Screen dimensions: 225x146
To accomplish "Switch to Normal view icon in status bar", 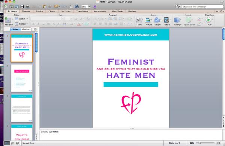I will 7,143.
